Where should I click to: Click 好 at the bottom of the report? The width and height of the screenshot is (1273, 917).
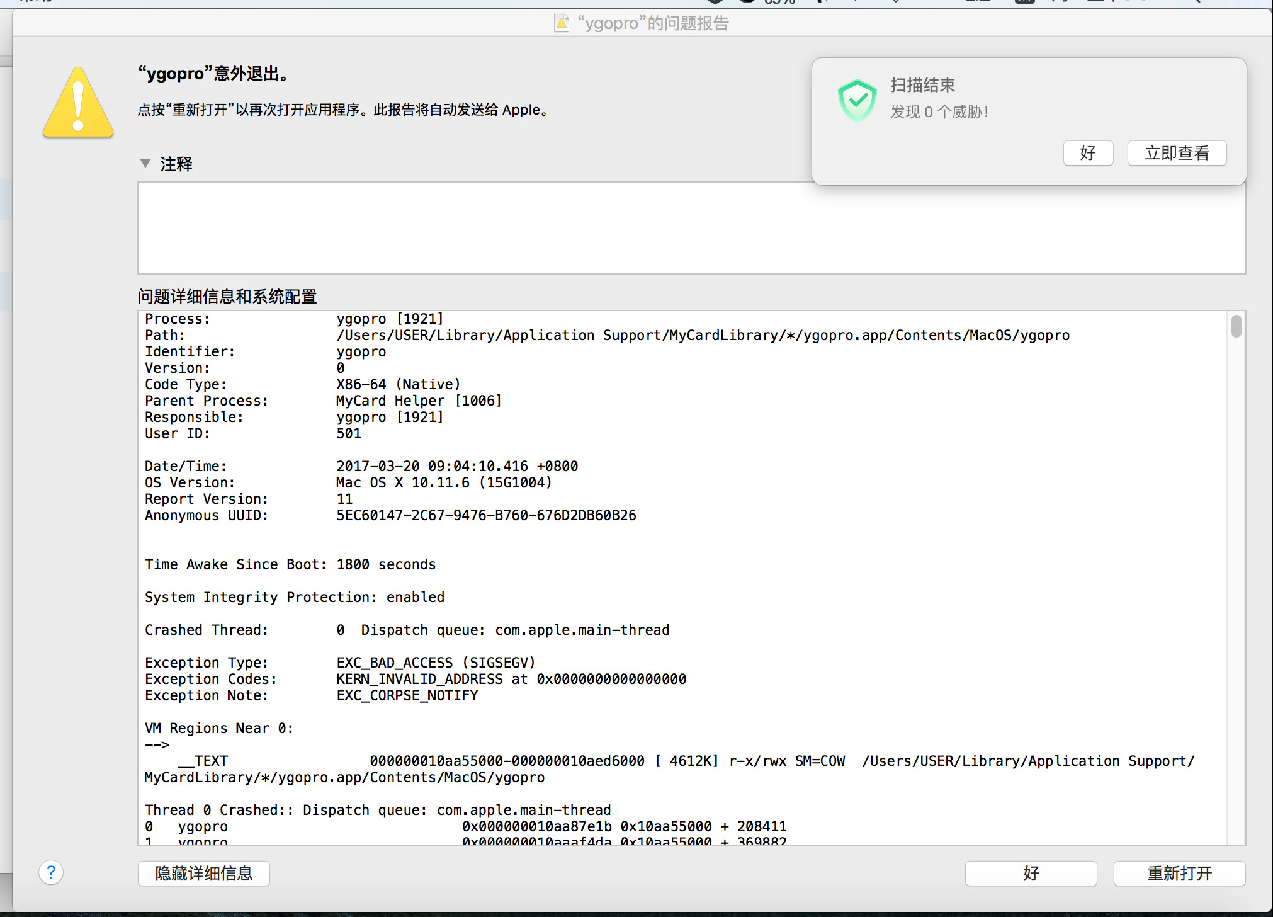(1031, 874)
